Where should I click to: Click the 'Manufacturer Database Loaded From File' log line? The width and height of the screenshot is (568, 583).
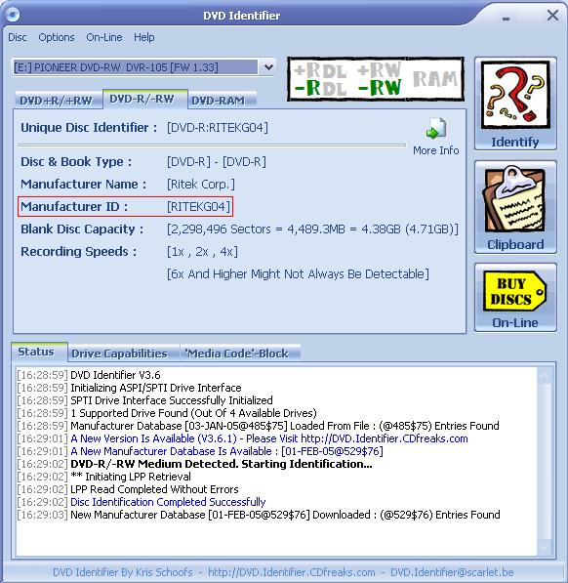pyautogui.click(x=285, y=426)
